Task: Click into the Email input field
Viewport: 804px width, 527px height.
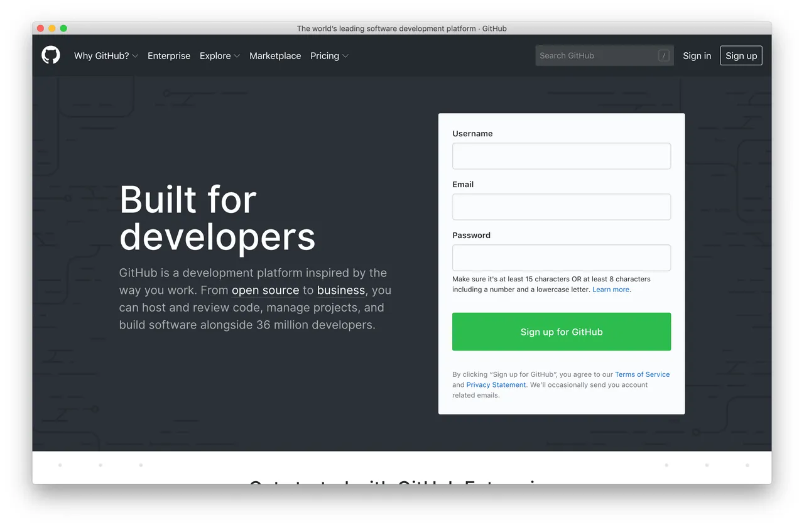Action: click(562, 207)
